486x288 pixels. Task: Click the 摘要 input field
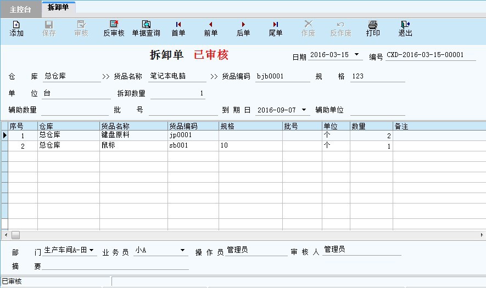pos(115,266)
